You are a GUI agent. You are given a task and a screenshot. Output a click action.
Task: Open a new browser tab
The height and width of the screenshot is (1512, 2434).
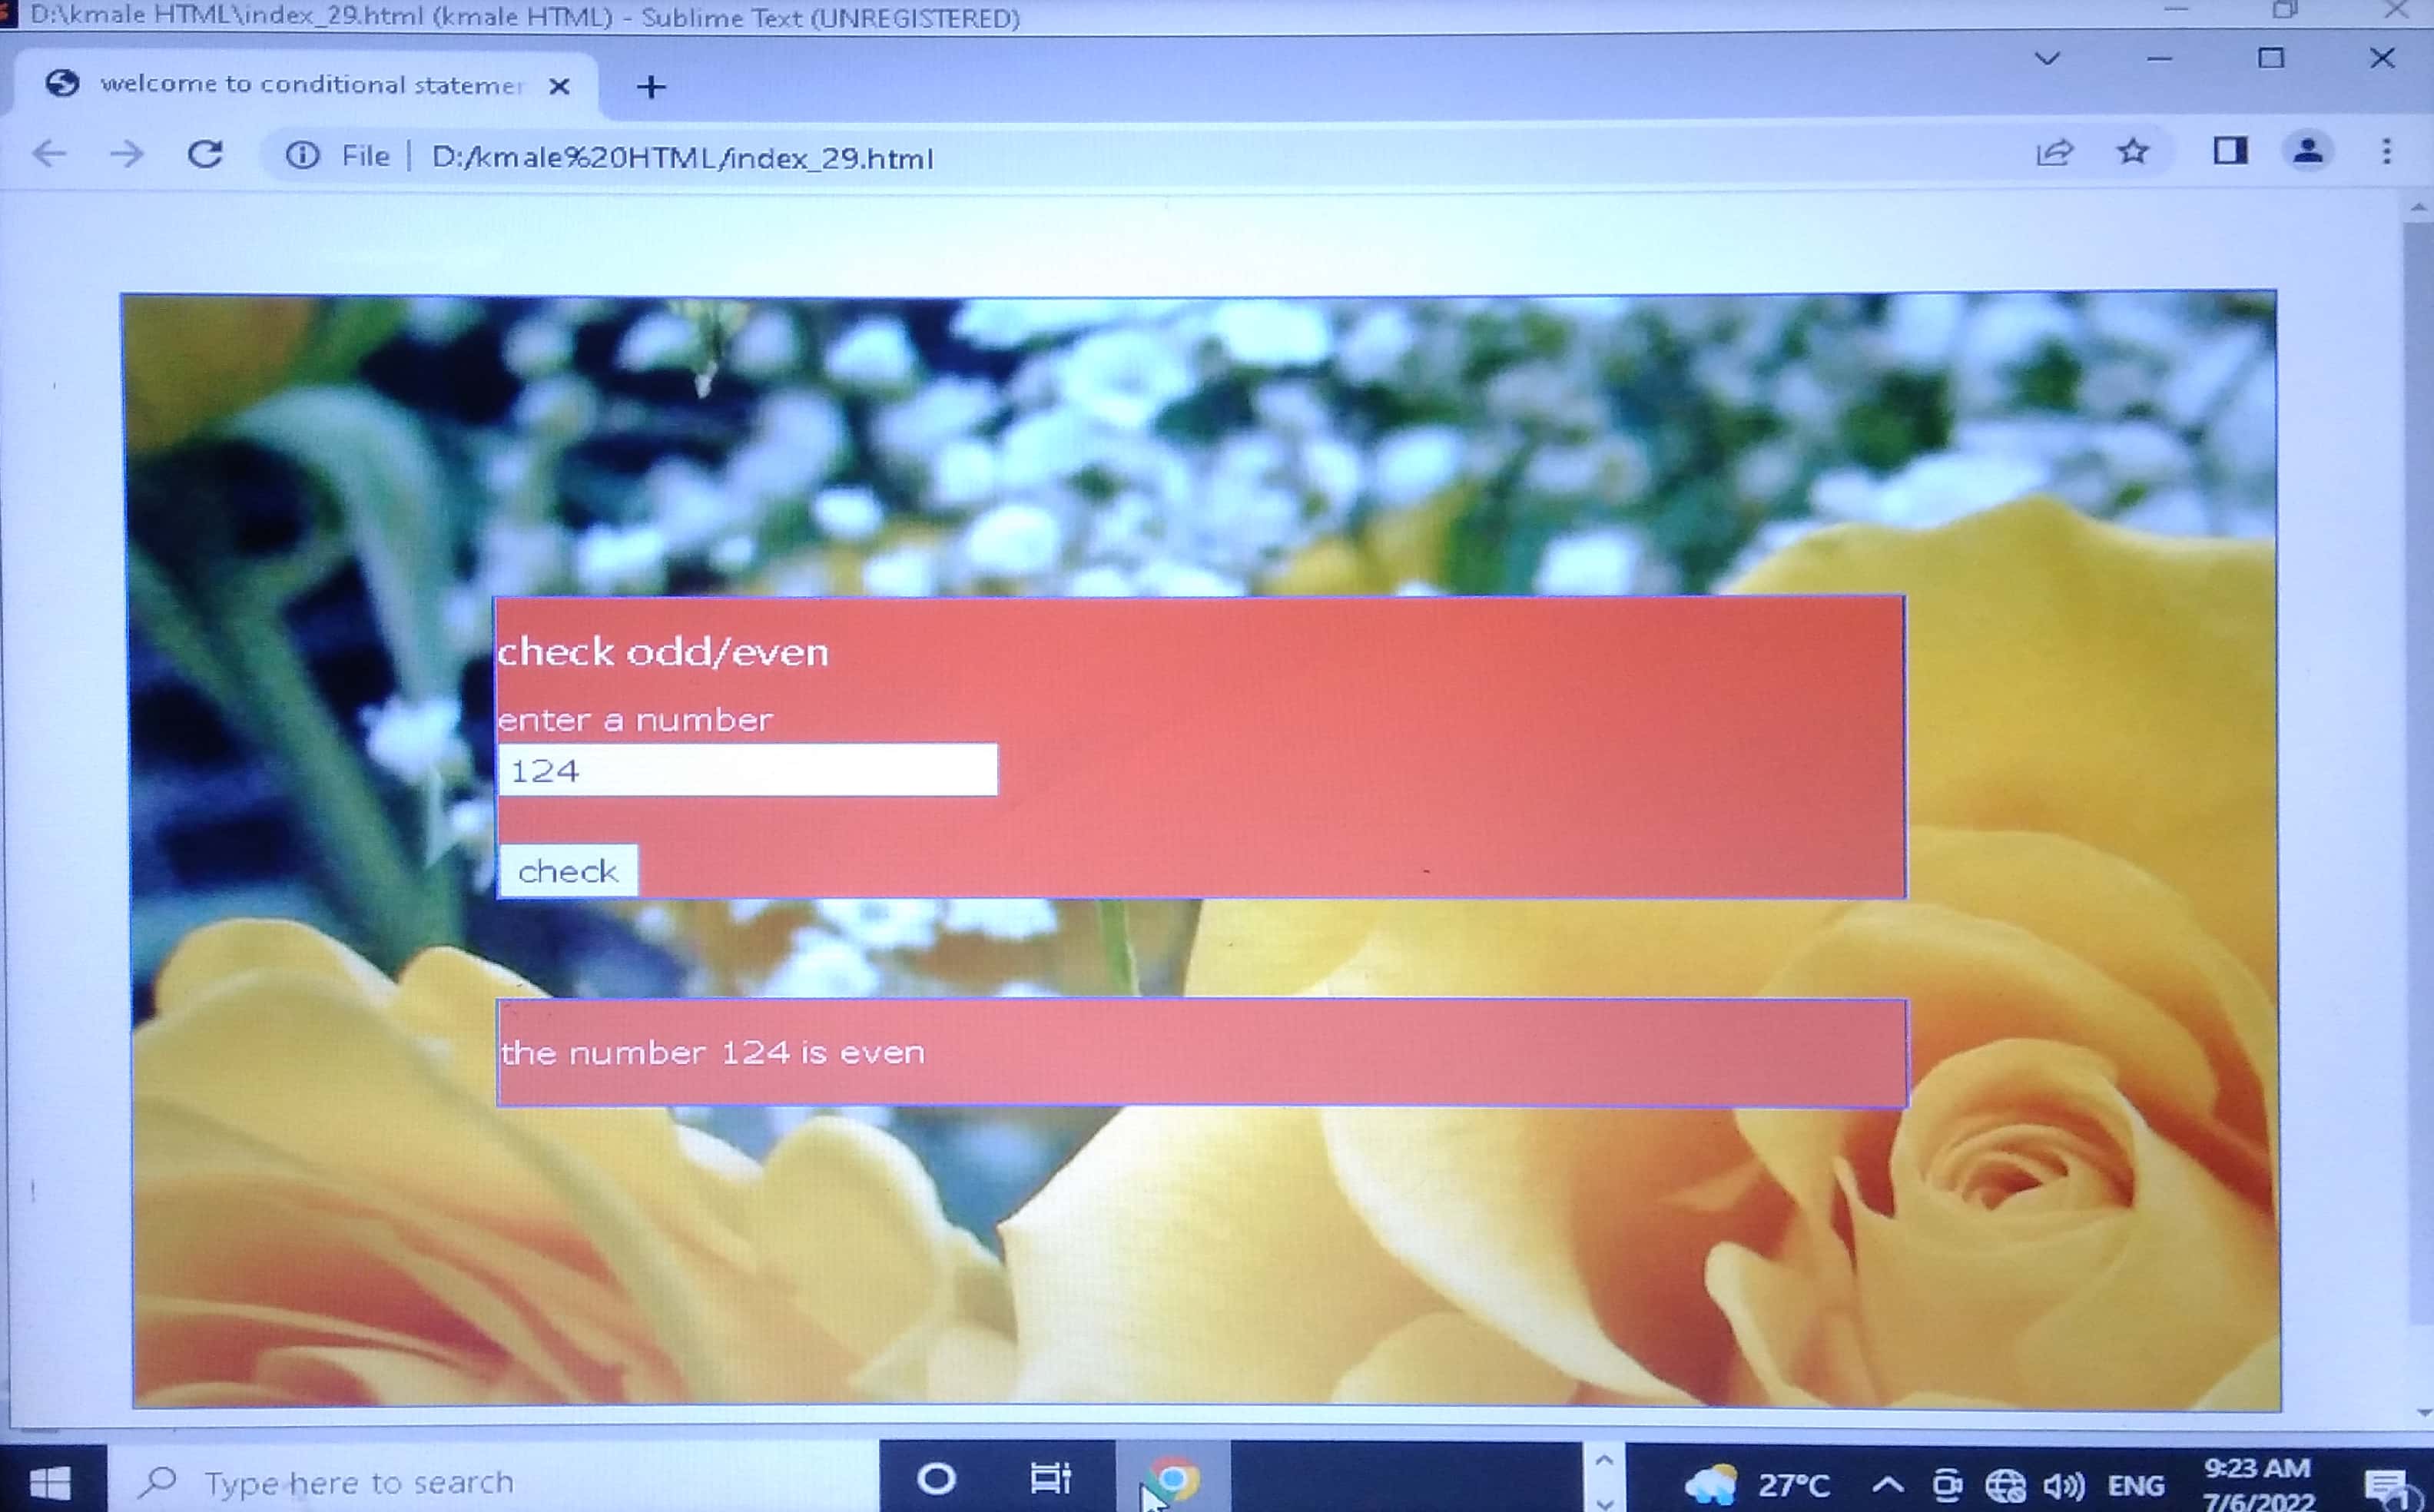[x=651, y=87]
